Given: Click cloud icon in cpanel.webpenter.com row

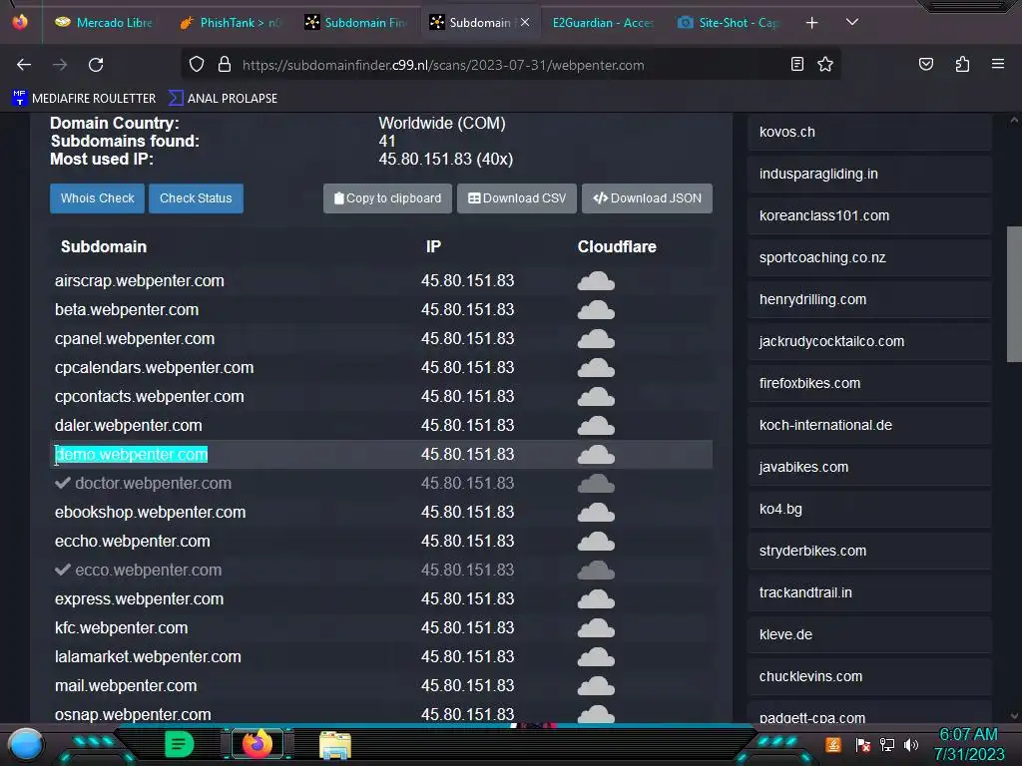Looking at the screenshot, I should (x=596, y=339).
